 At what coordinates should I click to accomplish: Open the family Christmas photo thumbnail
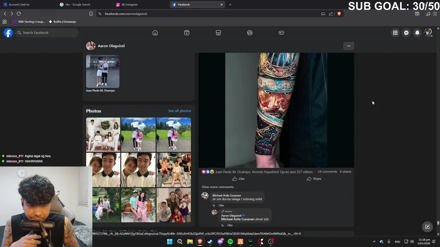point(103,134)
